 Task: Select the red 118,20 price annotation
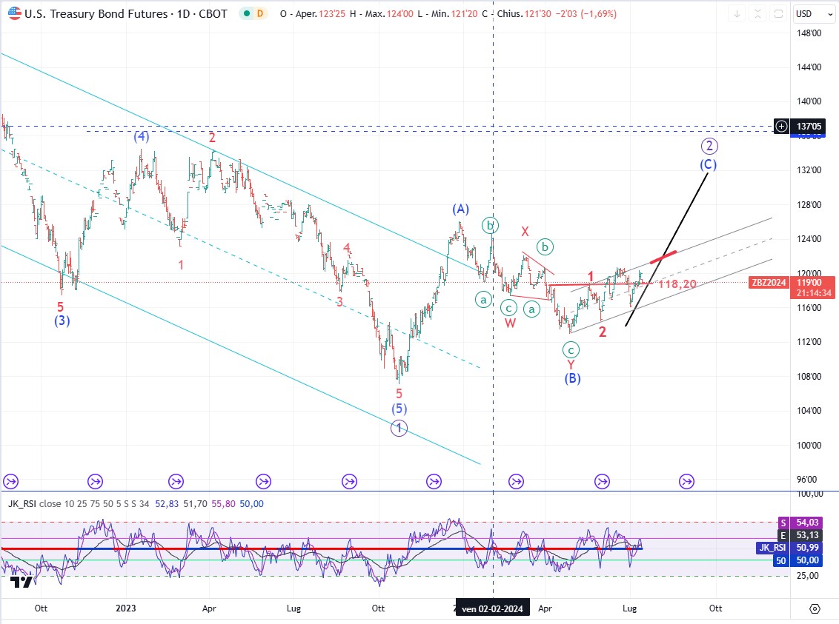coord(677,284)
